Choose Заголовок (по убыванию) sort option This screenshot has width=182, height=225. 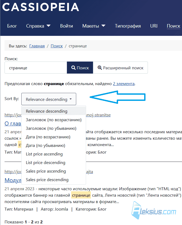pos(54,128)
